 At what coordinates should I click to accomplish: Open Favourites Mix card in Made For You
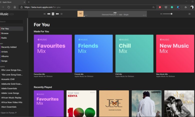(x=53, y=54)
